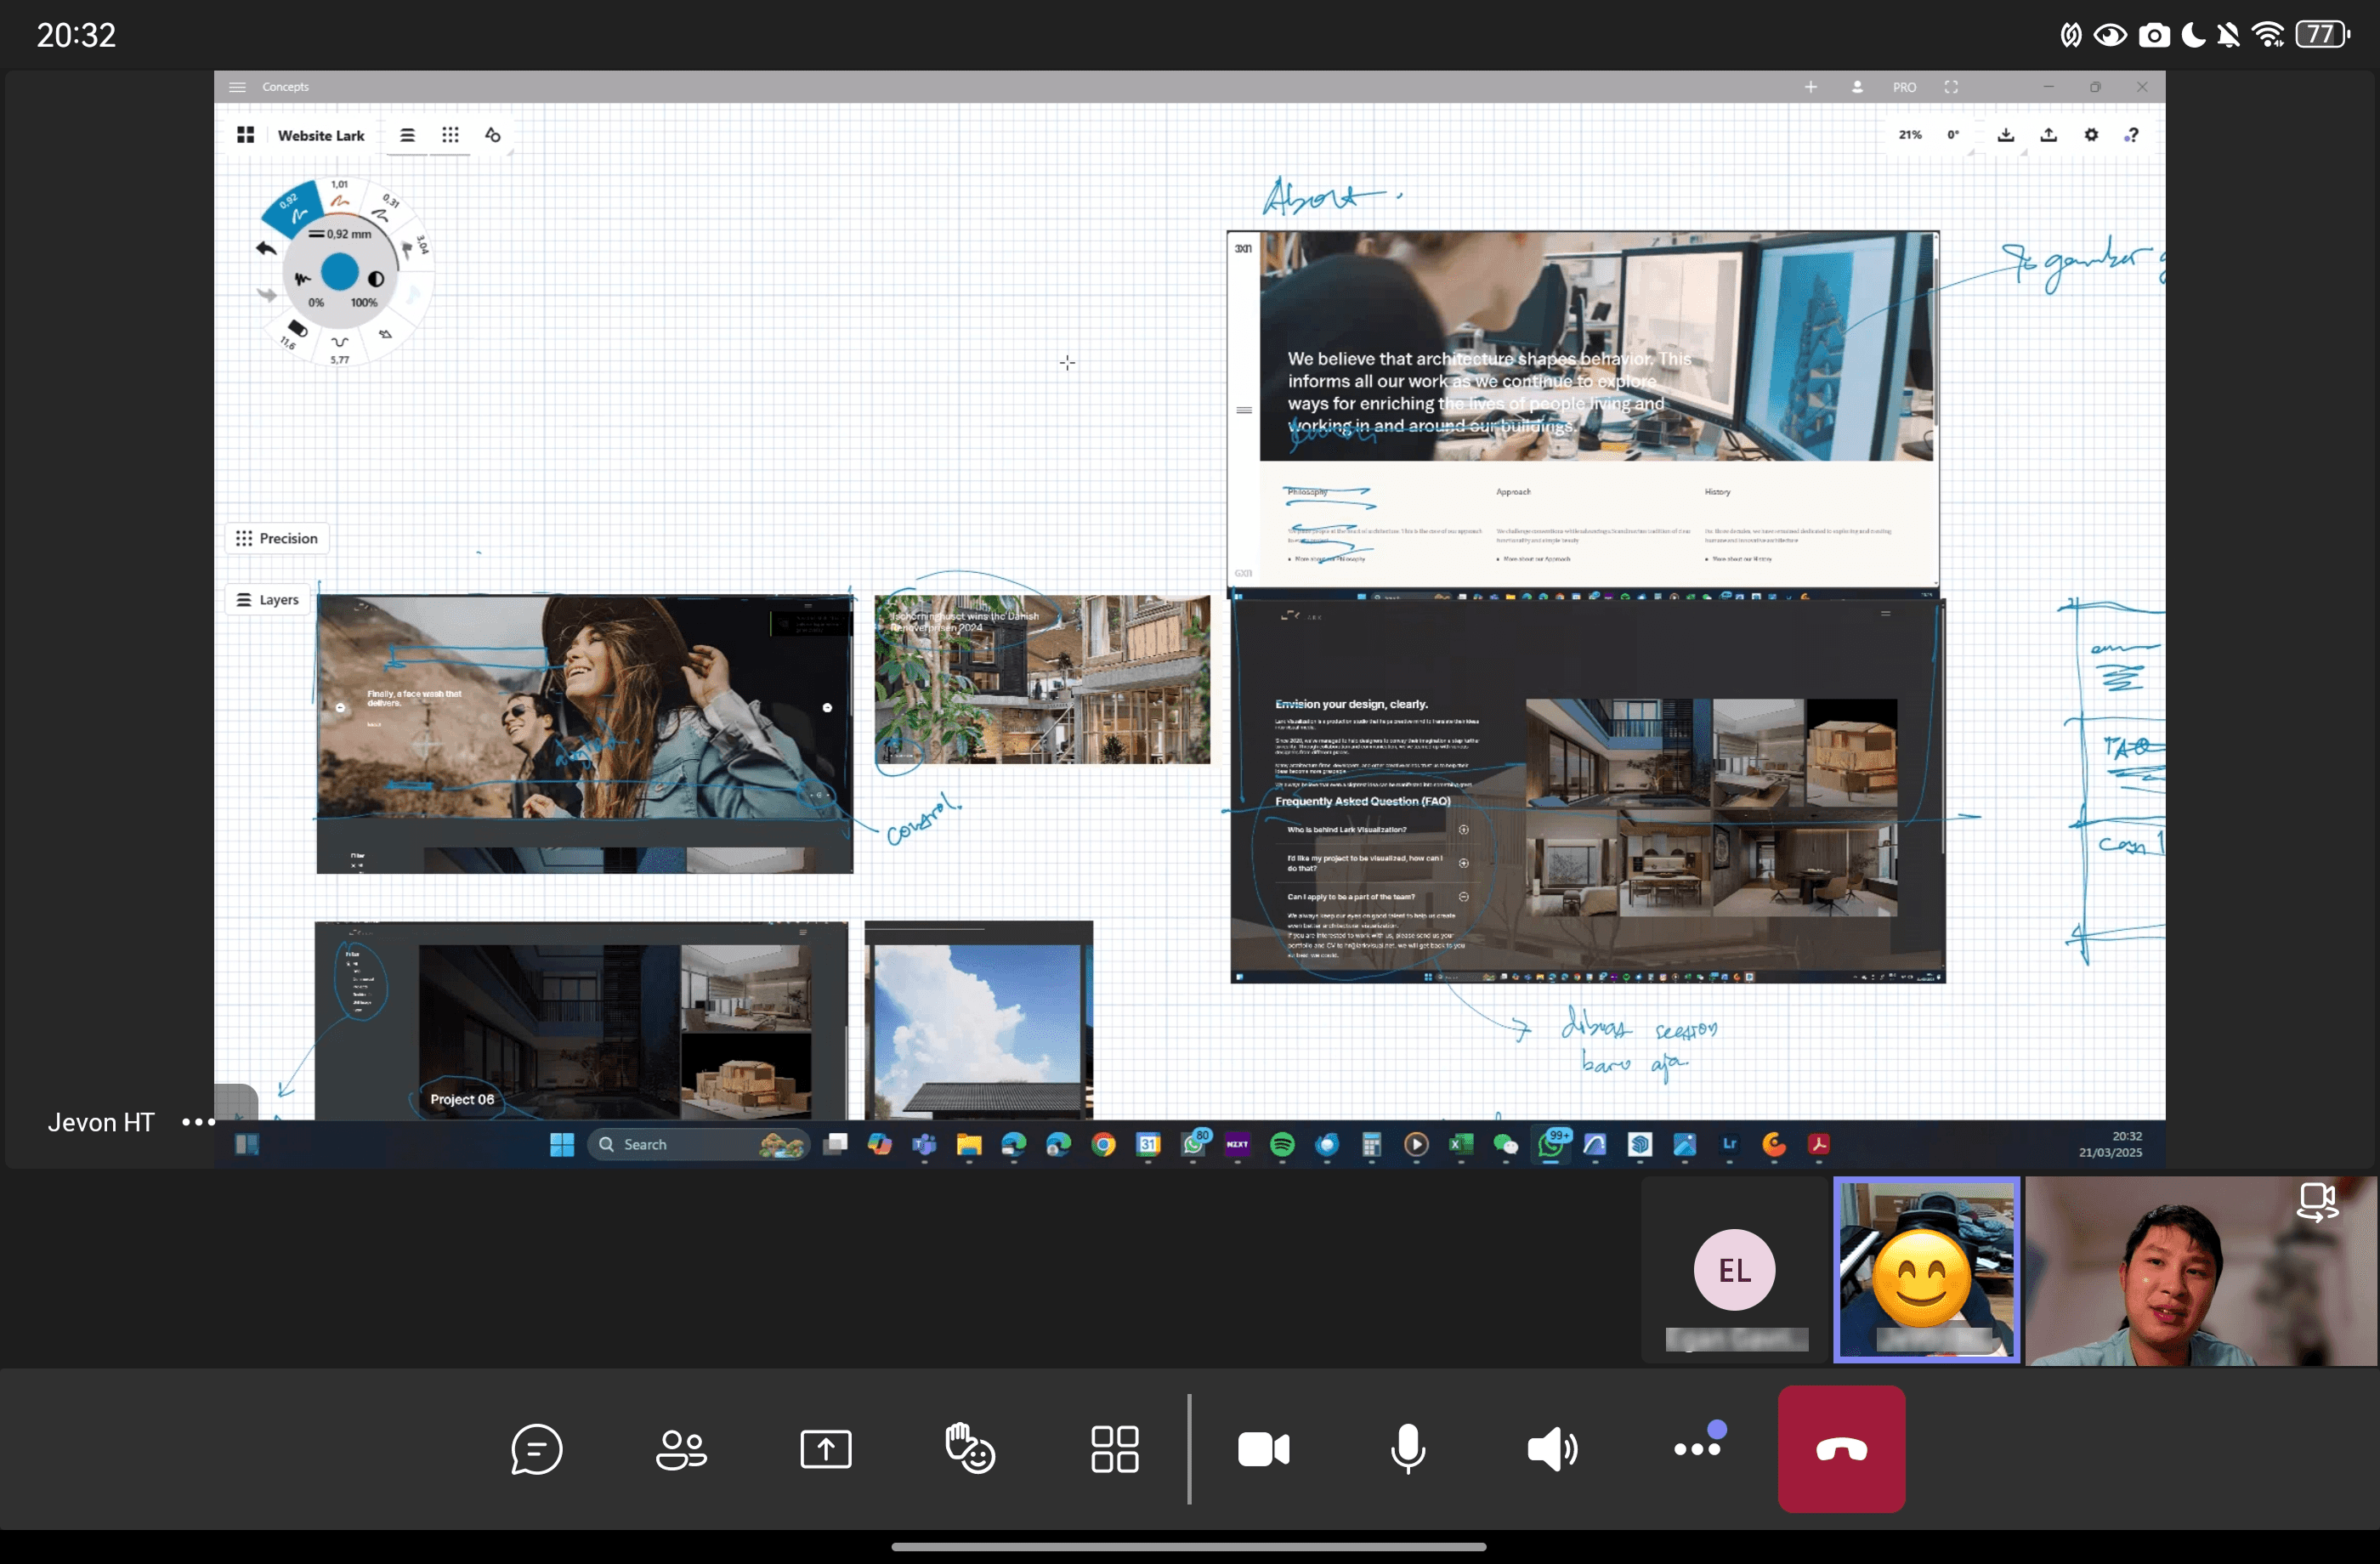Screen dimensions: 2380x1564
Task: Toggle the video camera off
Action: coord(1263,1449)
